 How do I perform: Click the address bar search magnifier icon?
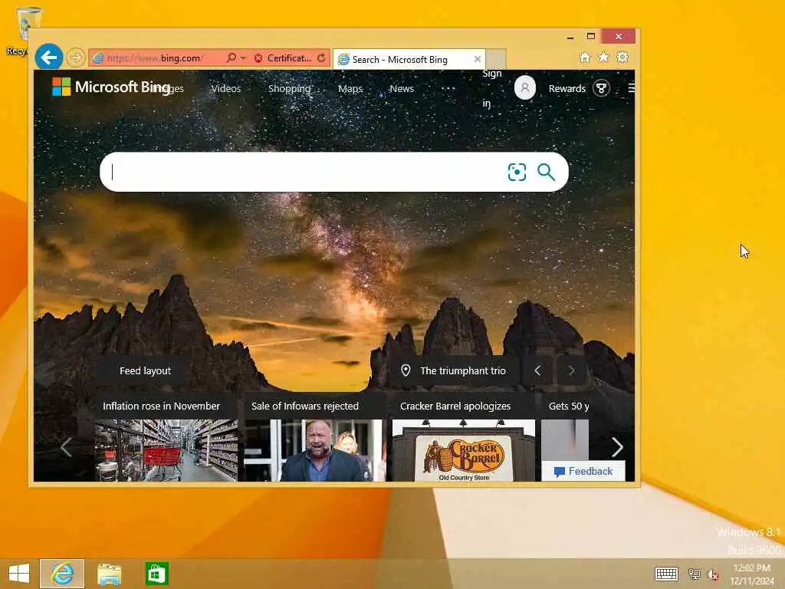coord(231,58)
